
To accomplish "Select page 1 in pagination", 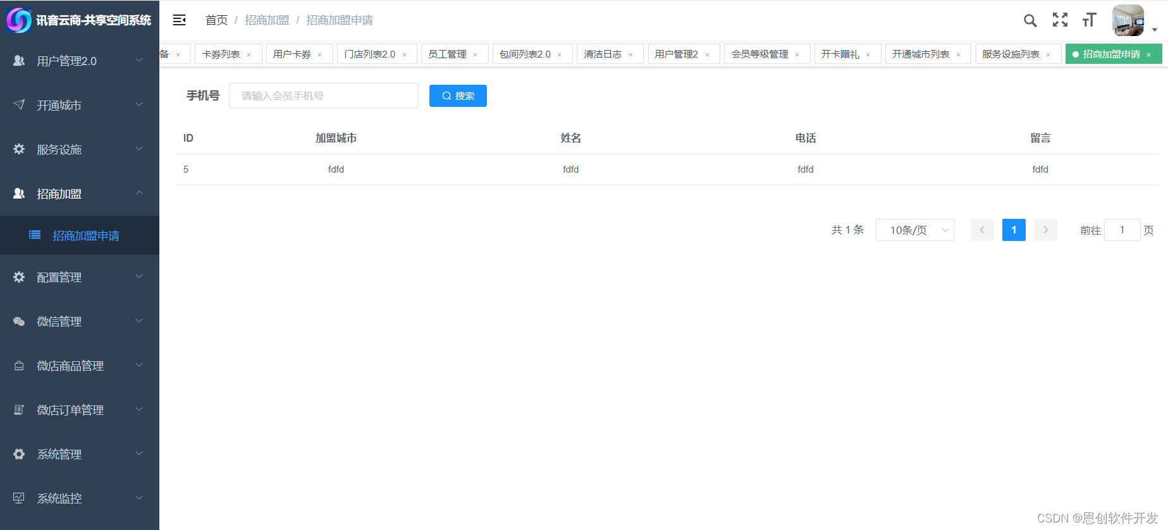I will point(1014,230).
